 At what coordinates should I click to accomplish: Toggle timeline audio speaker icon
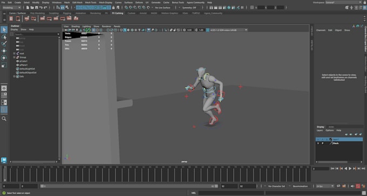[352, 186]
